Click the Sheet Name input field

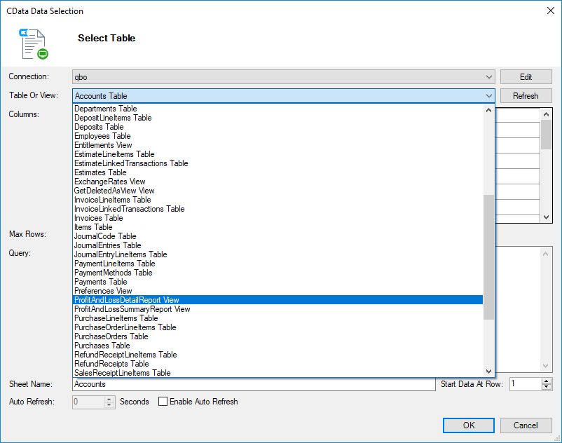tap(254, 384)
